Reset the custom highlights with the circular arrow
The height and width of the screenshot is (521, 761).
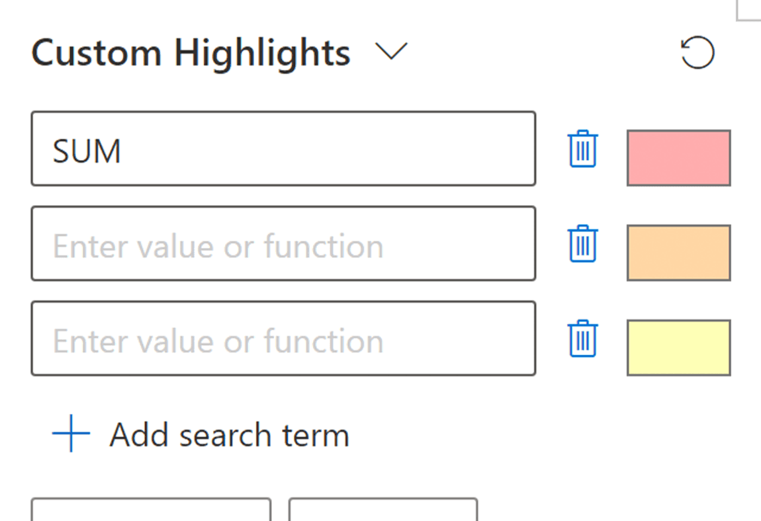(697, 53)
